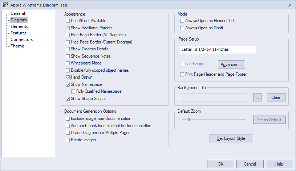
Task: Check Disable fully scoped object names
Action: click(68, 70)
